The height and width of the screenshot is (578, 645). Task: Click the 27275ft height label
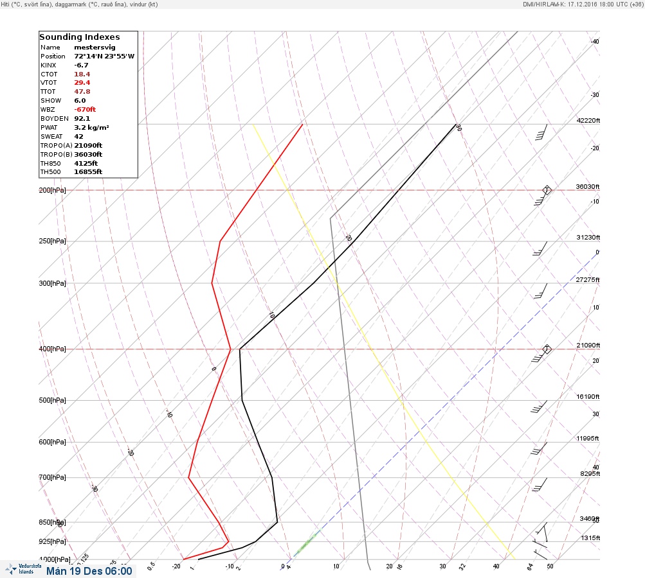coord(588,280)
